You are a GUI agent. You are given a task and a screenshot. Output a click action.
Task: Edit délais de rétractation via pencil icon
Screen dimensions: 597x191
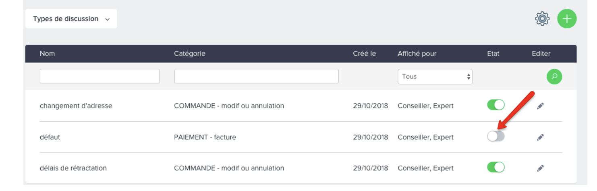pyautogui.click(x=541, y=168)
